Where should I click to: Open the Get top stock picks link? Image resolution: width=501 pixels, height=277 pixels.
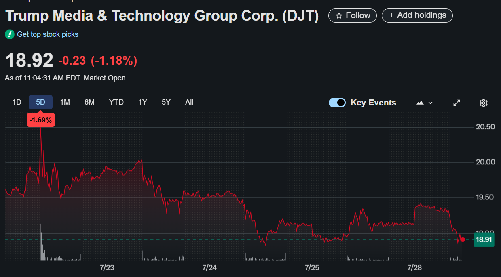tap(48, 34)
